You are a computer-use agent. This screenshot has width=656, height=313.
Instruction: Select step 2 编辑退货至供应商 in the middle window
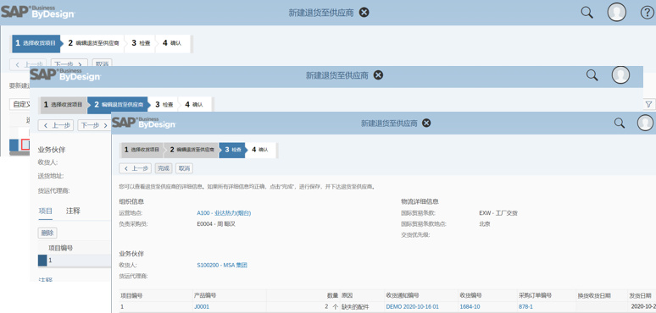[x=118, y=105]
